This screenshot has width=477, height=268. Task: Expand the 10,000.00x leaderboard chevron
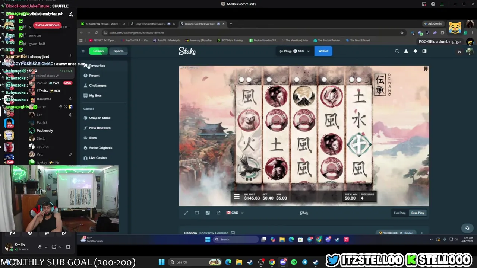pos(422,233)
